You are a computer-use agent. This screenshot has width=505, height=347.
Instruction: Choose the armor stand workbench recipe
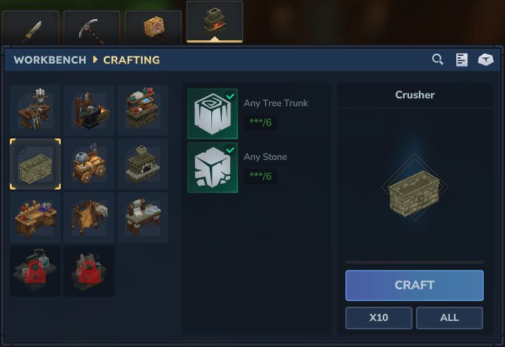[35, 110]
